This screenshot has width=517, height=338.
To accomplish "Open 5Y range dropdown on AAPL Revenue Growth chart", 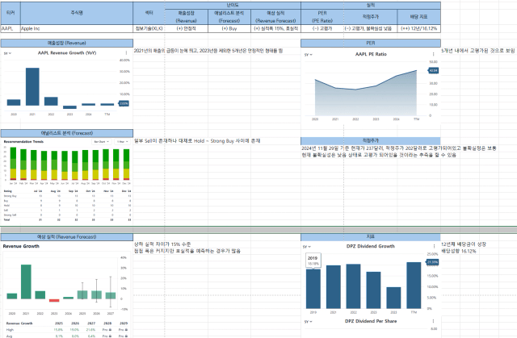I will [x=7, y=53].
